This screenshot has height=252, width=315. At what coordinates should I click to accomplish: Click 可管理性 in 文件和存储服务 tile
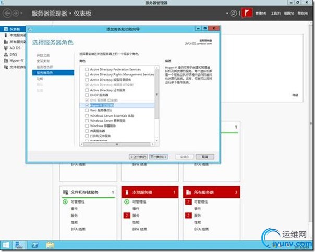click(78, 202)
